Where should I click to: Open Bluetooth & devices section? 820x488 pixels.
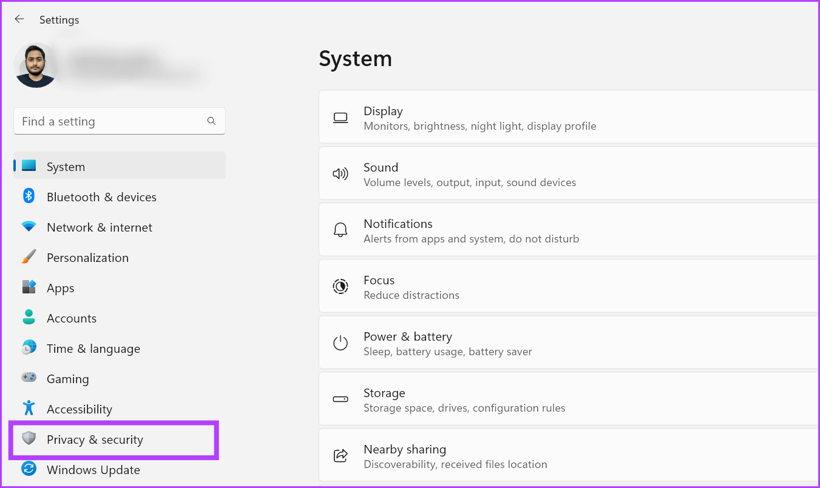coord(120,197)
